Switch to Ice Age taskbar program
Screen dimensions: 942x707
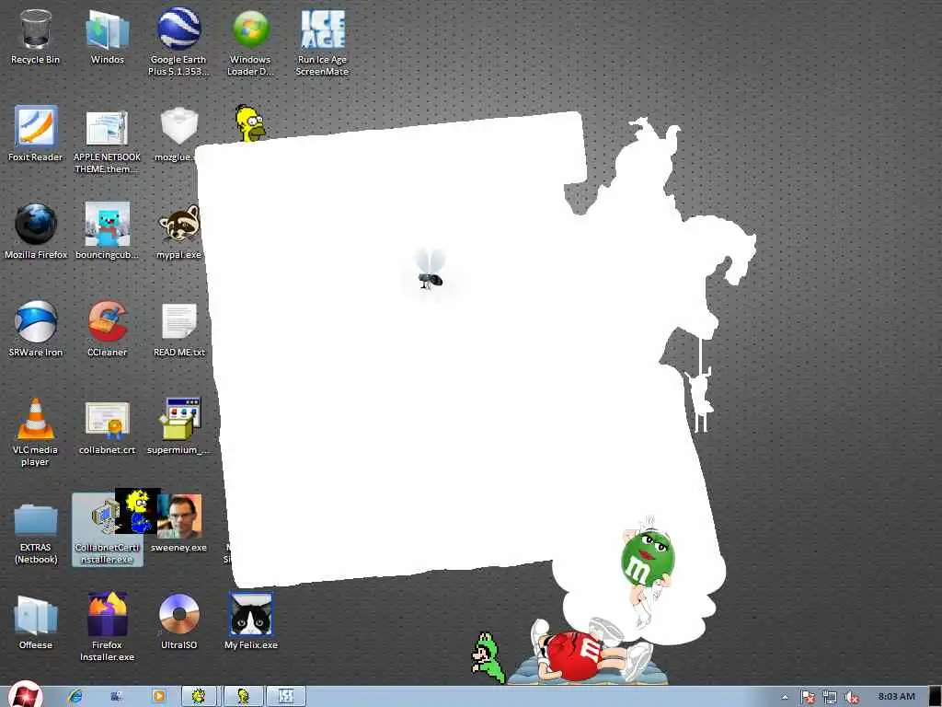point(286,696)
